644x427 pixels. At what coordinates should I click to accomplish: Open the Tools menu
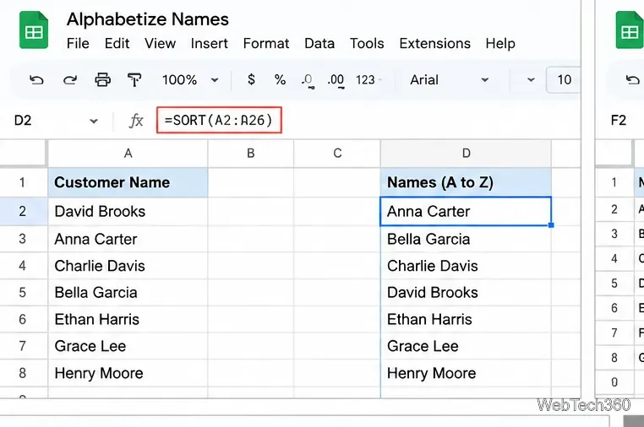367,44
